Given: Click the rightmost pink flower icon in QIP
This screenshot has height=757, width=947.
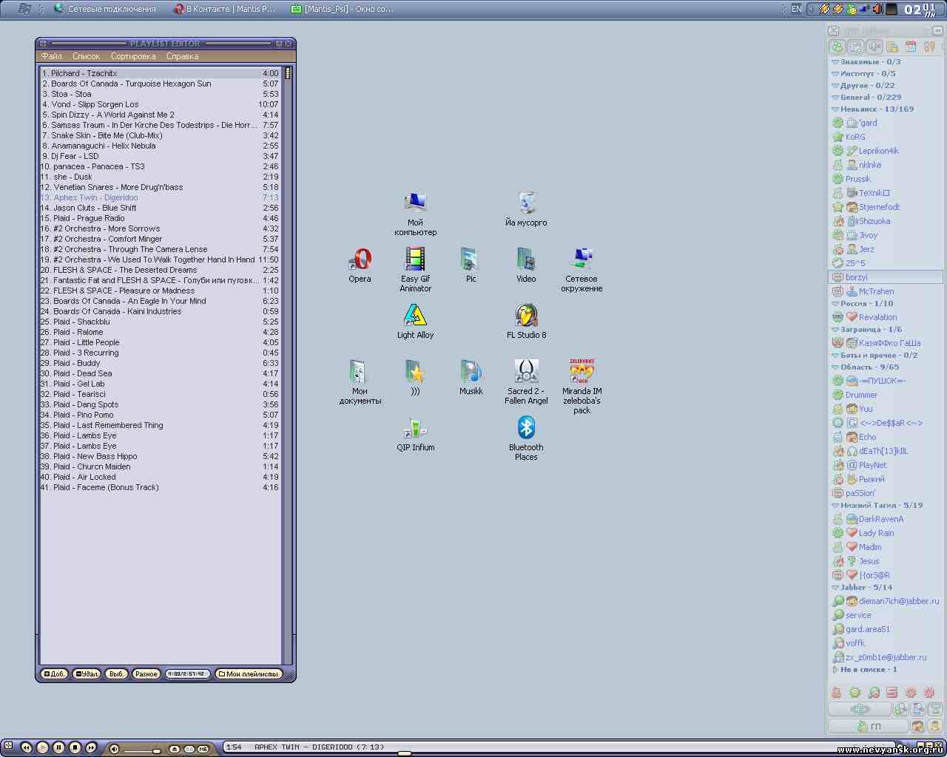Looking at the screenshot, I should (929, 693).
